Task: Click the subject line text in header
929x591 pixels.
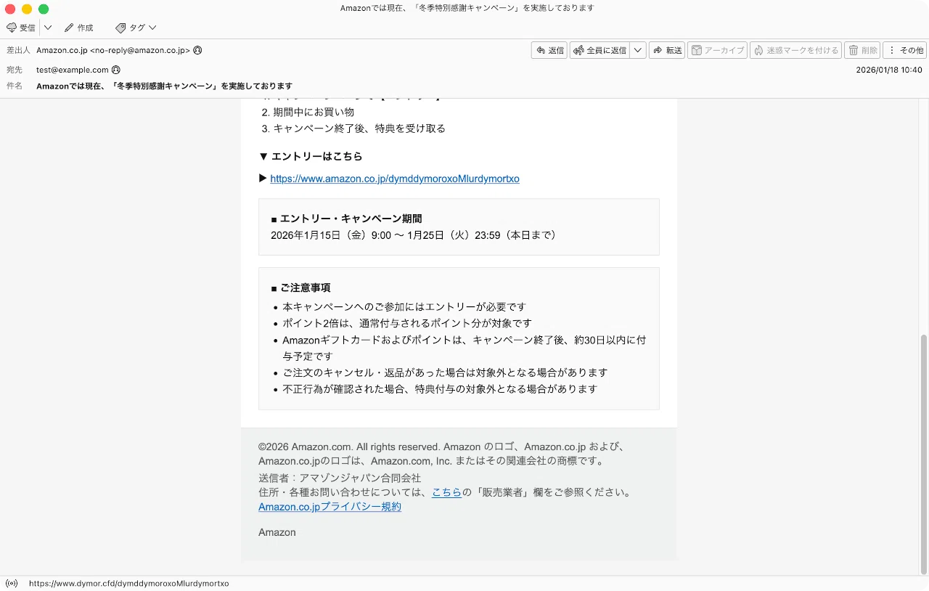Action: [164, 86]
